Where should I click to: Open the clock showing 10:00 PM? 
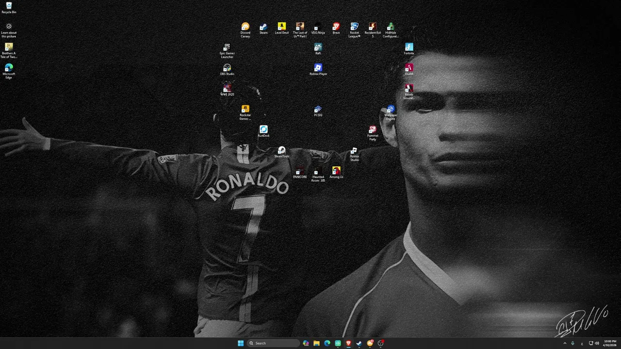point(610,343)
